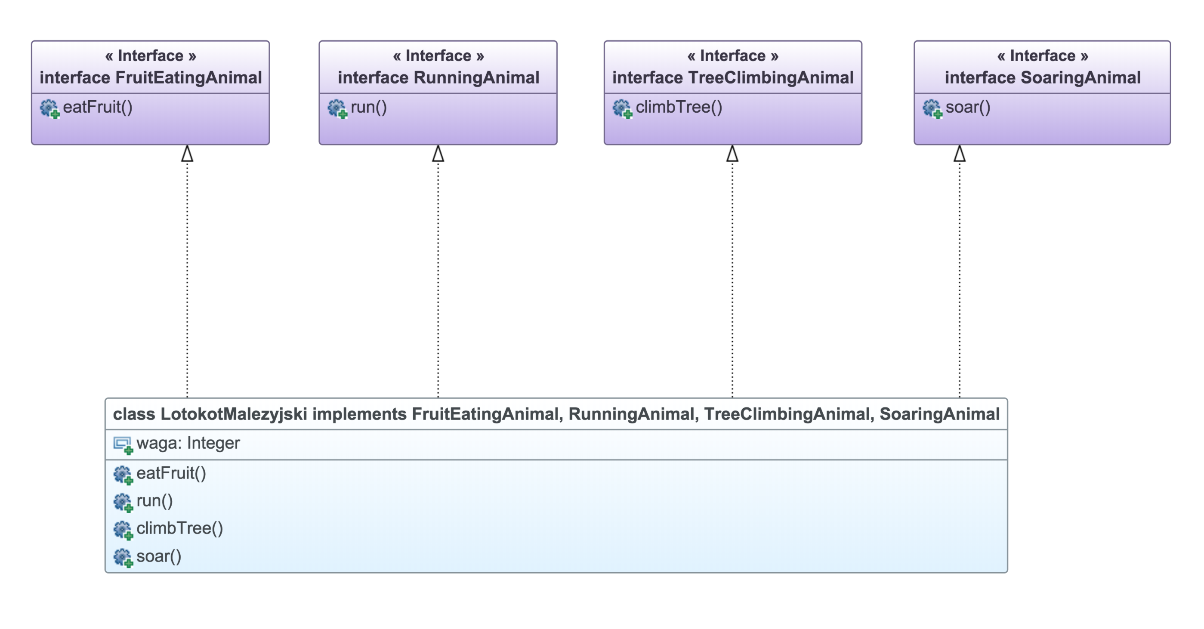Click the run() icon in LotokotMalezyjski class
The image size is (1204, 629).
point(123,502)
